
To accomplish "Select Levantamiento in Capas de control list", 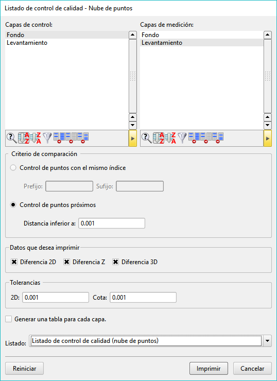I will pyautogui.click(x=66, y=43).
